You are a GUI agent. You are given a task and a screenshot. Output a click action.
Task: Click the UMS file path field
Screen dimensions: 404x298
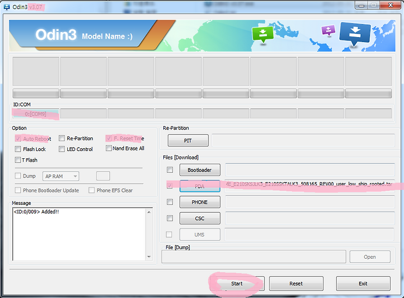(309, 235)
